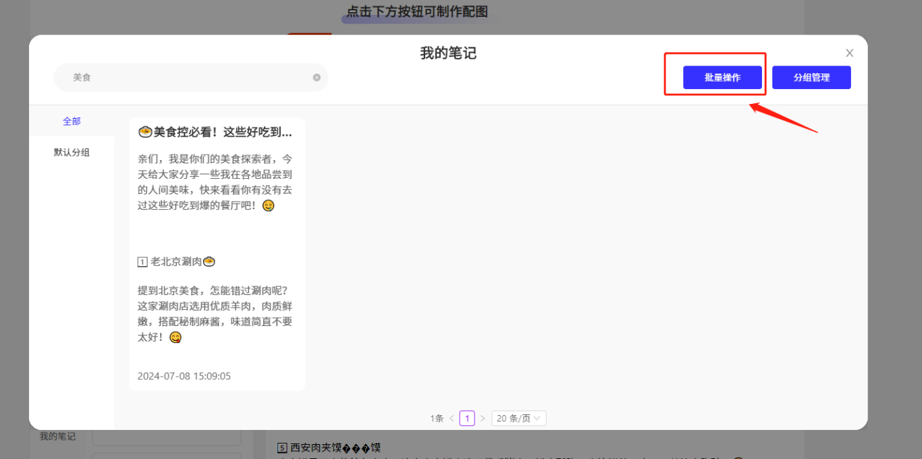Click the 西安肉夹馍 heading in background text
This screenshot has height=459, width=922.
(316, 448)
